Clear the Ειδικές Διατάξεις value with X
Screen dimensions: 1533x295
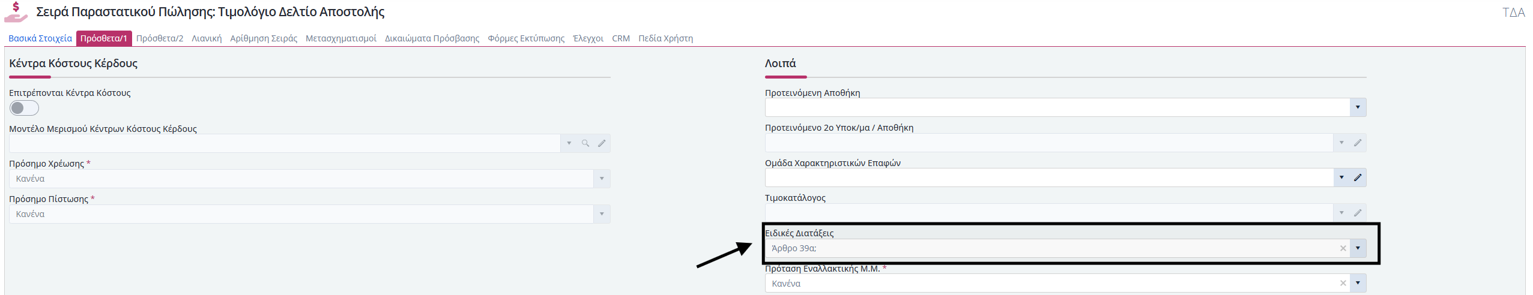pyautogui.click(x=1343, y=248)
